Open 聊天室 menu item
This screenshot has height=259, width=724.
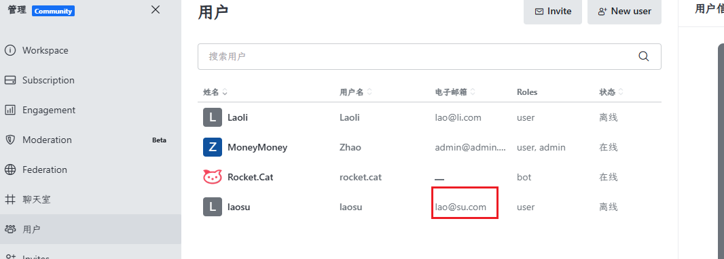[x=90, y=199]
